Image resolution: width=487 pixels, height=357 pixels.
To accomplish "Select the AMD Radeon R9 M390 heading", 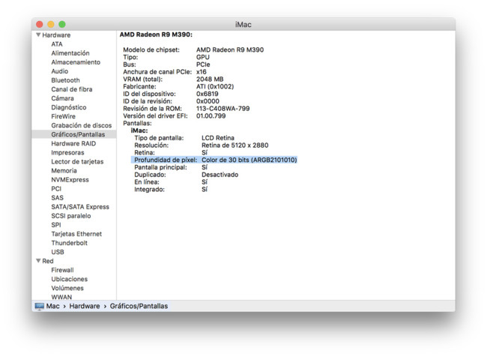I will [x=156, y=34].
